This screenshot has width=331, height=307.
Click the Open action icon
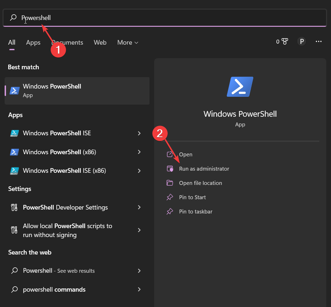click(x=170, y=154)
